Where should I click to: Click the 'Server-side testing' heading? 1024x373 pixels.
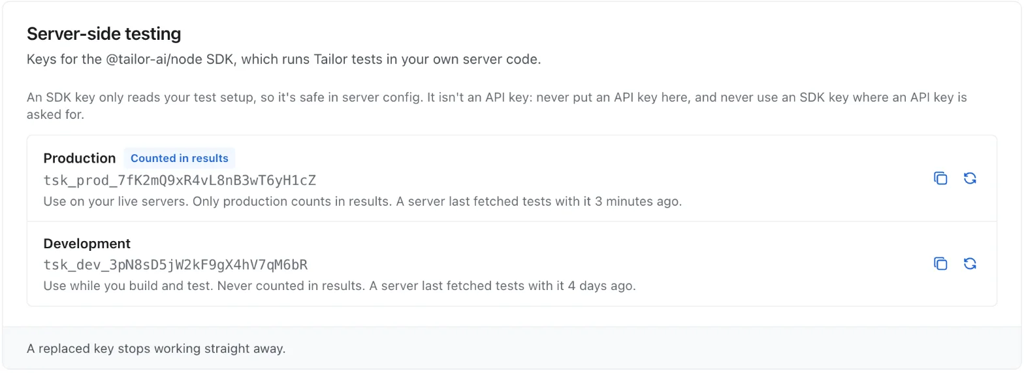tap(104, 34)
